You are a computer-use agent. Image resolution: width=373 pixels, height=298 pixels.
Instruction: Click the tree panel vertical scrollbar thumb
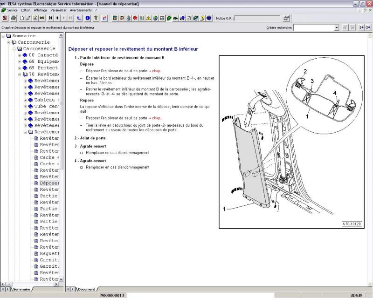61,104
